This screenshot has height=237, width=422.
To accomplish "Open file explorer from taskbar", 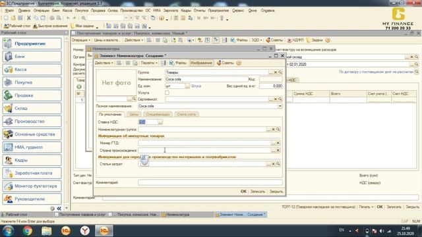I will pyautogui.click(x=47, y=230).
